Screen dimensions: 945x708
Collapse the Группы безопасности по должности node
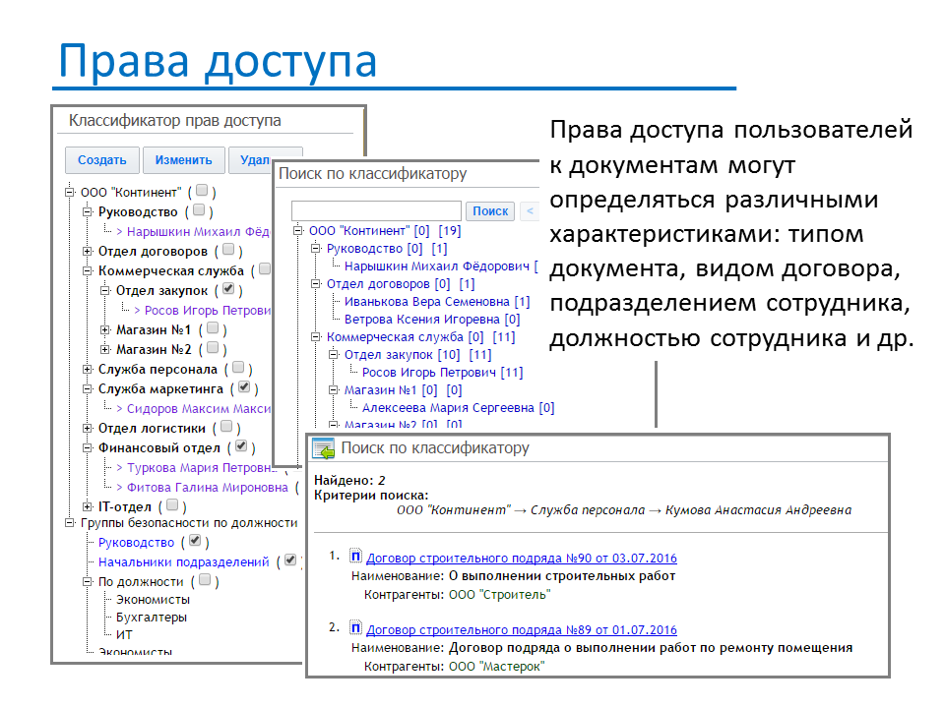pyautogui.click(x=70, y=523)
